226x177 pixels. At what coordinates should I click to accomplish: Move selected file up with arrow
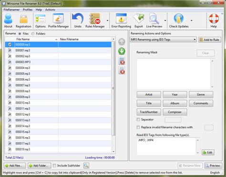[x=122, y=42]
